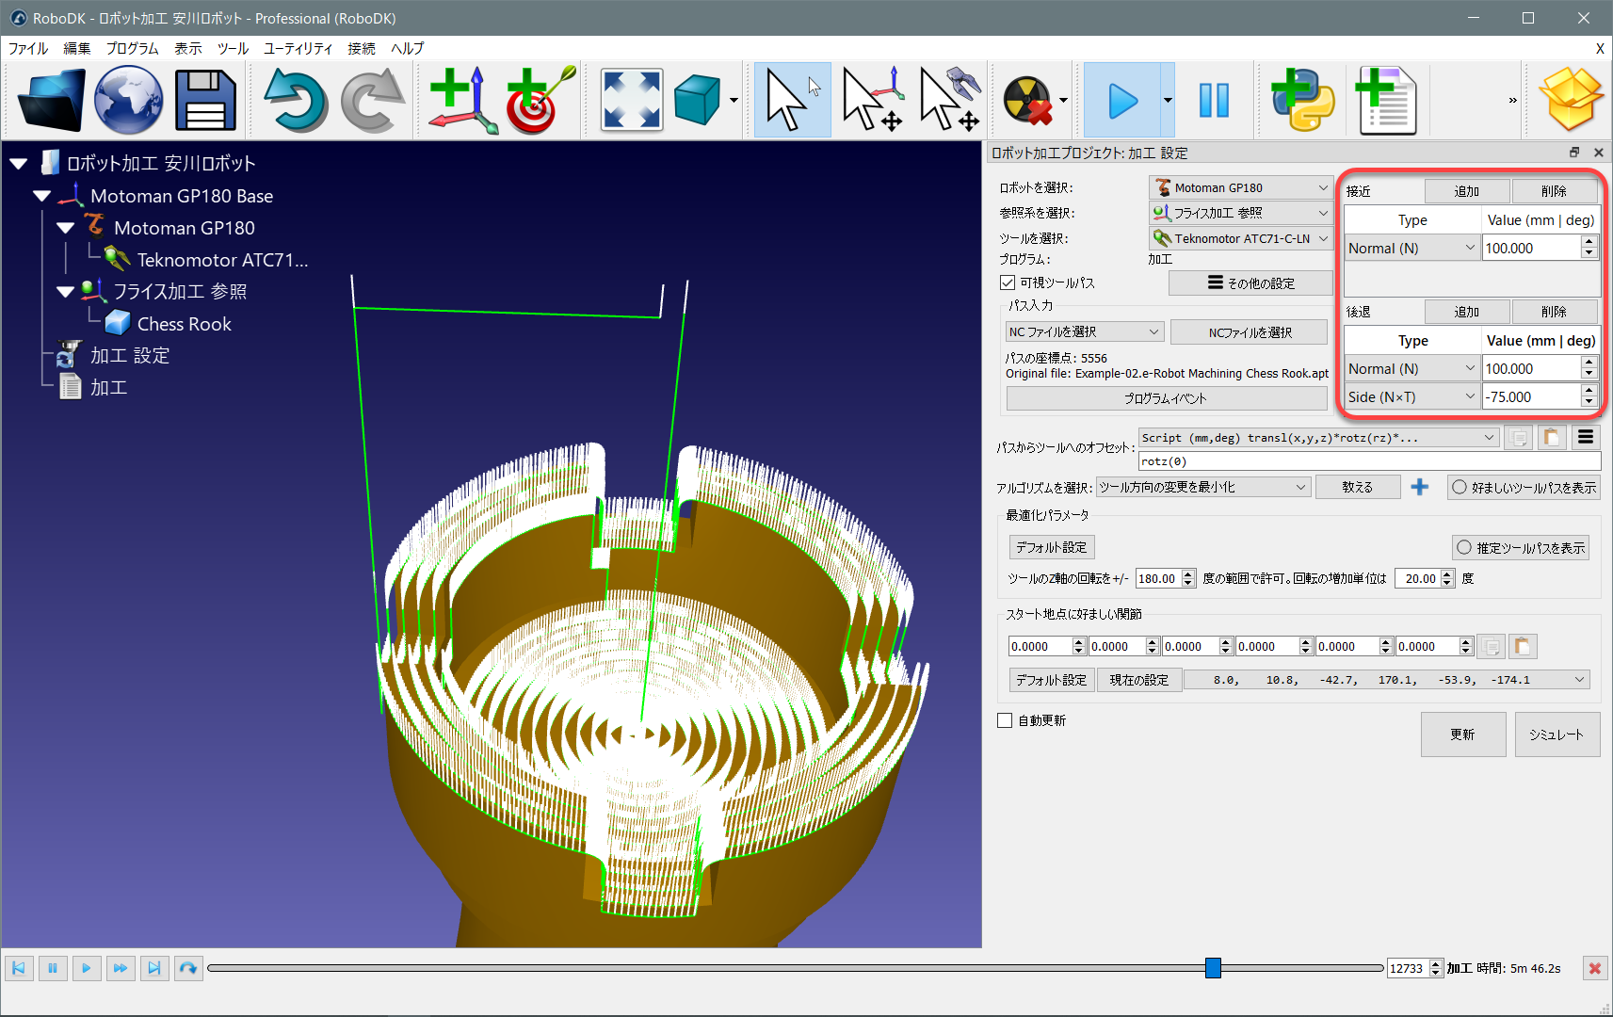Open the online library globe icon

(128, 100)
